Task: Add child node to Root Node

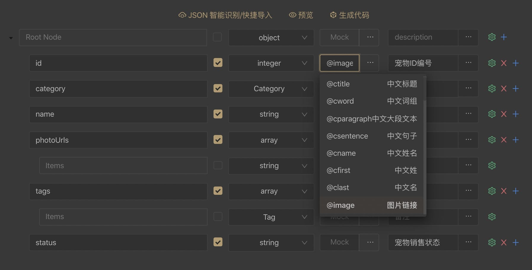Action: (504, 37)
